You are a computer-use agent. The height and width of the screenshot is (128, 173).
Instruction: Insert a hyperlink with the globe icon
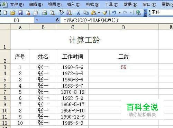click(x=138, y=13)
